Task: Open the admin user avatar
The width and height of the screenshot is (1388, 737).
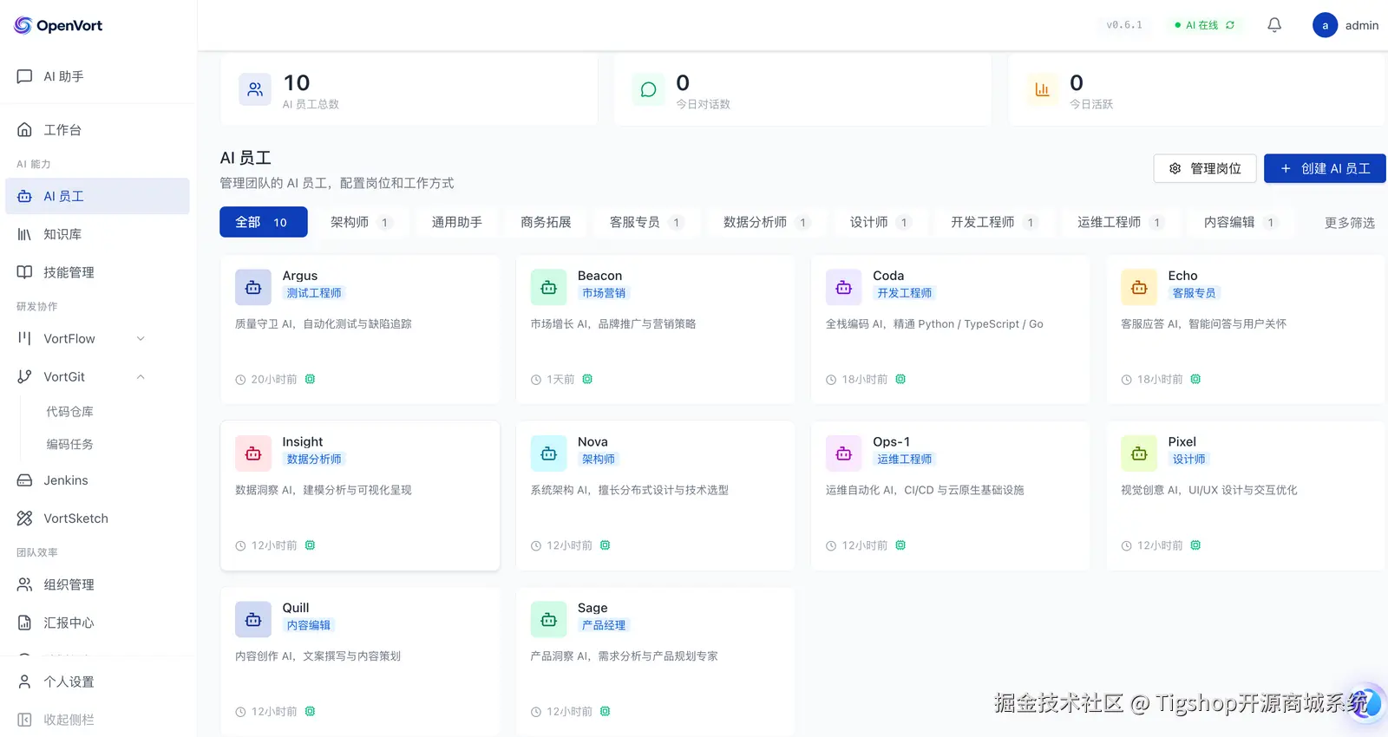Action: coord(1325,25)
